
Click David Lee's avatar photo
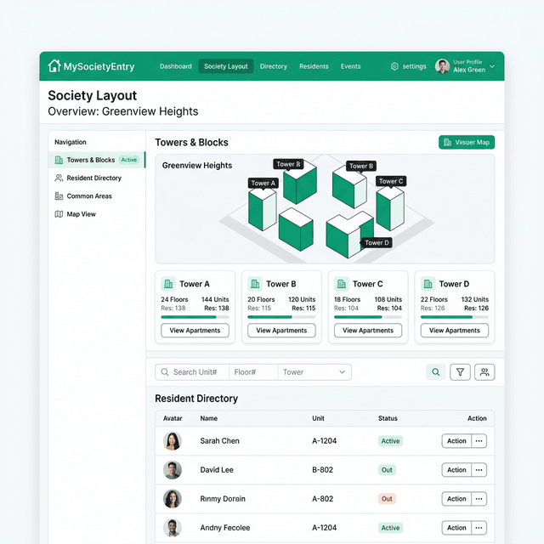coord(173,470)
